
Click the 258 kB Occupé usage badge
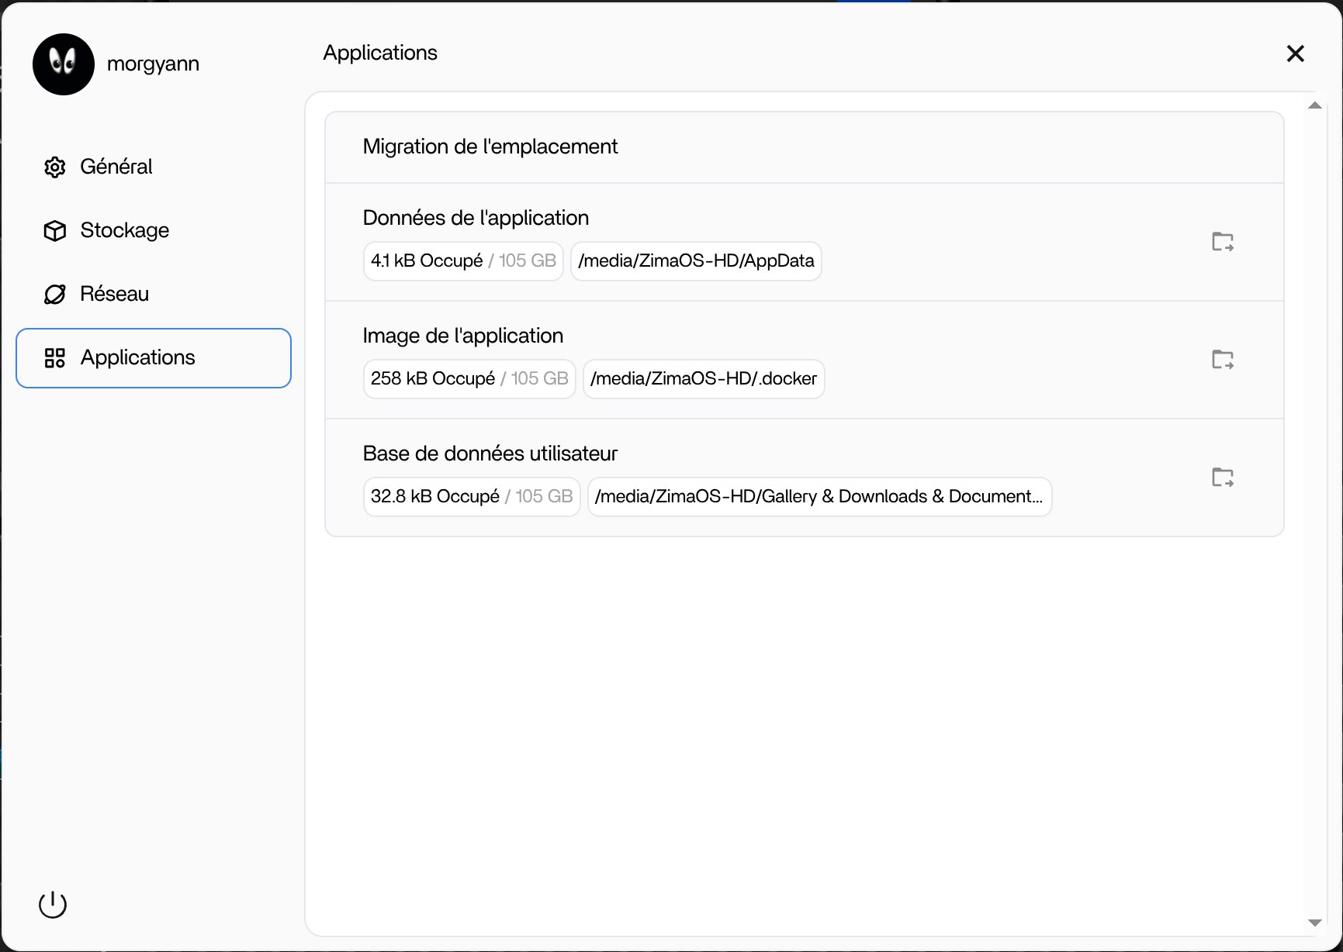[469, 379]
